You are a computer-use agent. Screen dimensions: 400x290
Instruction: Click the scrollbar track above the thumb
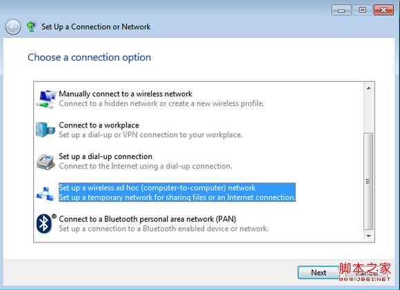pos(368,113)
